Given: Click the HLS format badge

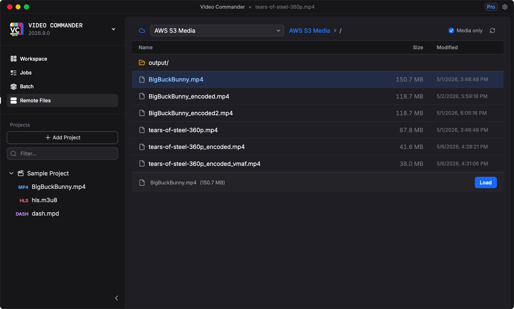Looking at the screenshot, I should 24,201.
